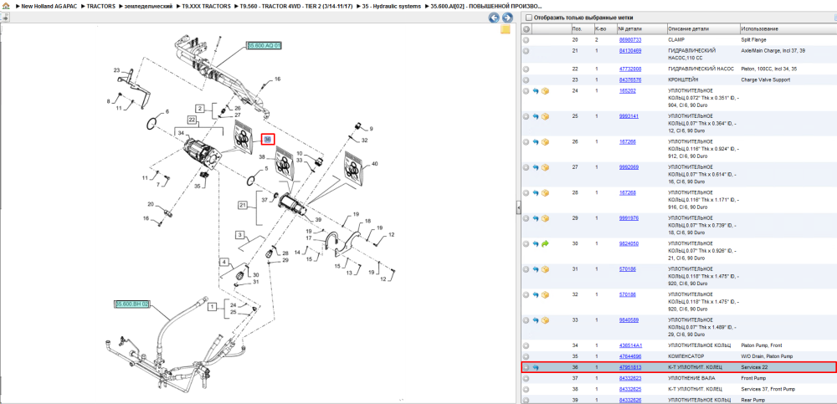Image resolution: width=837 pixels, height=404 pixels.
Task: Click the package box icon for position 33
Action: coord(545,320)
